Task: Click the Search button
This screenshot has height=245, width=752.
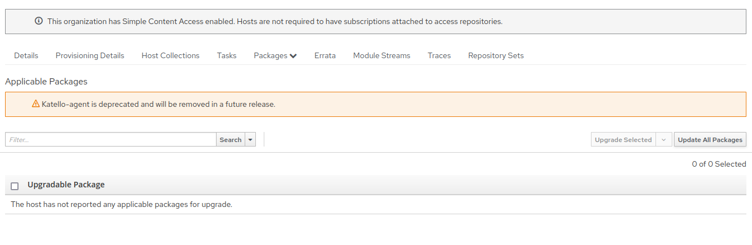Action: pos(231,140)
